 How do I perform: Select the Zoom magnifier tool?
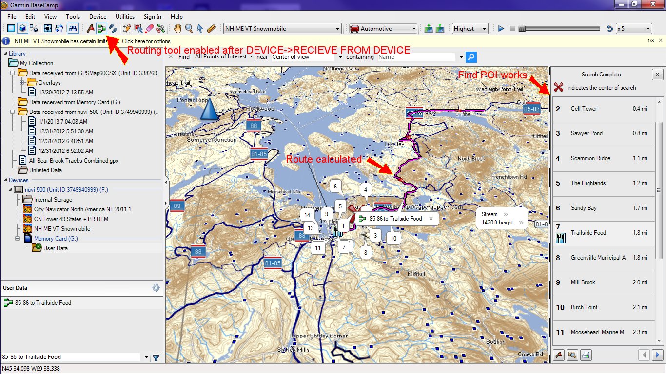[188, 28]
